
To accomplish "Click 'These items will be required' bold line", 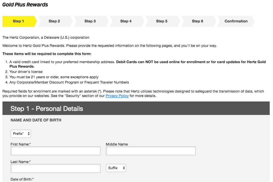I will pos(47,54).
